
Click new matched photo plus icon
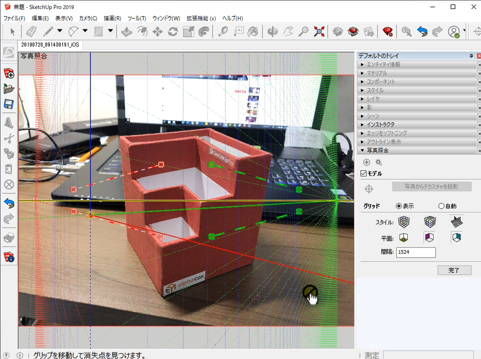tap(367, 162)
